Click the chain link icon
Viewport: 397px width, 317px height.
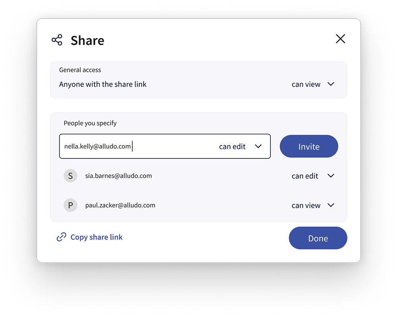pos(61,237)
